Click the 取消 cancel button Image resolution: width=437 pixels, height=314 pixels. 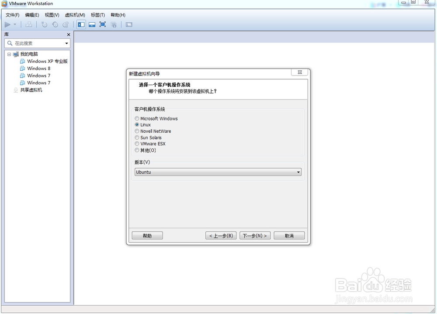[x=289, y=236]
